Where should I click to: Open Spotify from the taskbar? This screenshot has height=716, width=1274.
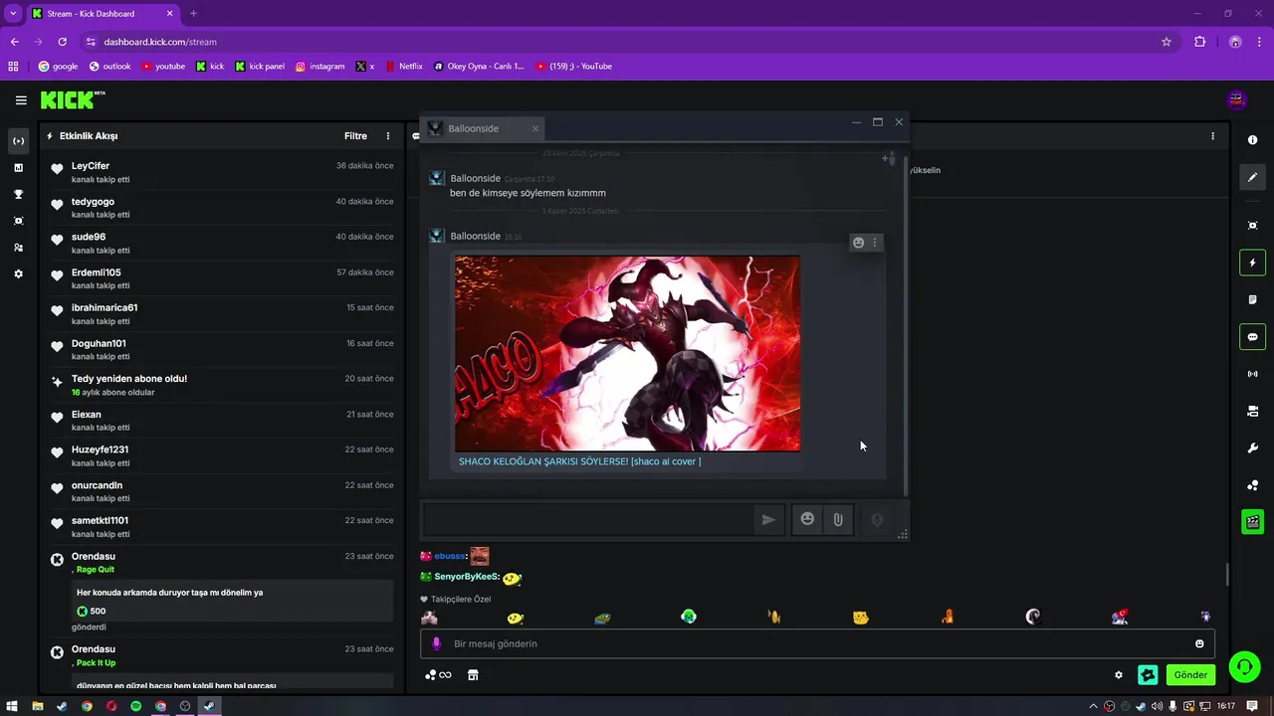coord(136,706)
